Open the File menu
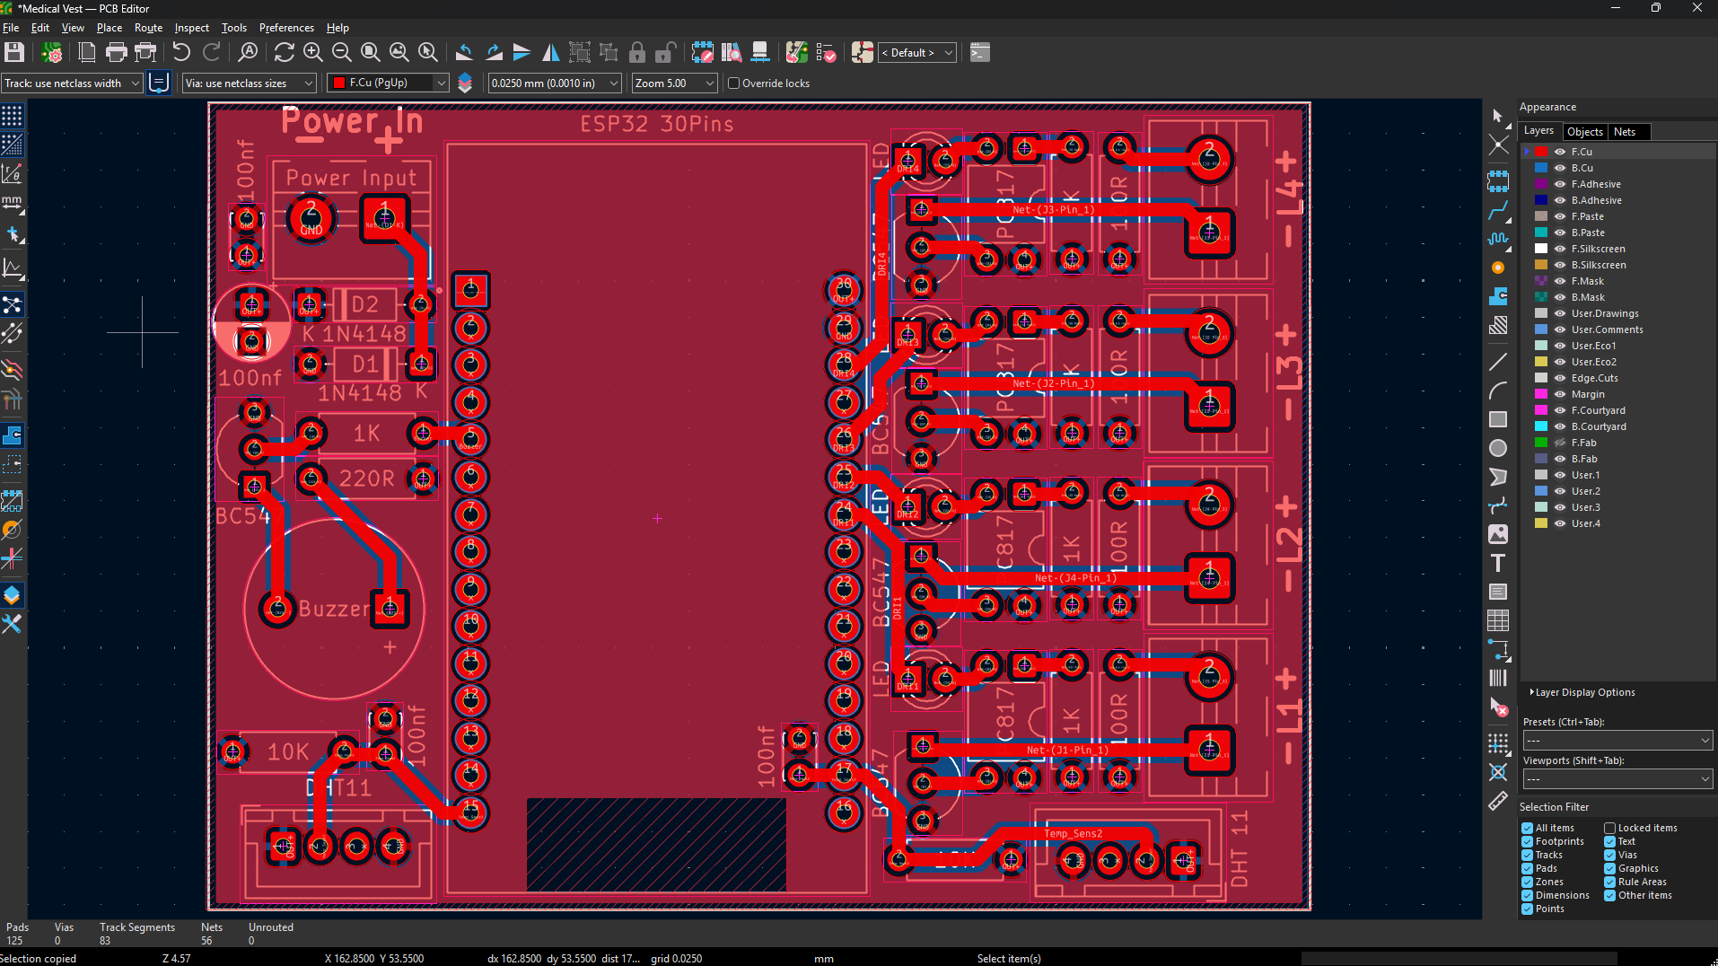 pos(11,28)
